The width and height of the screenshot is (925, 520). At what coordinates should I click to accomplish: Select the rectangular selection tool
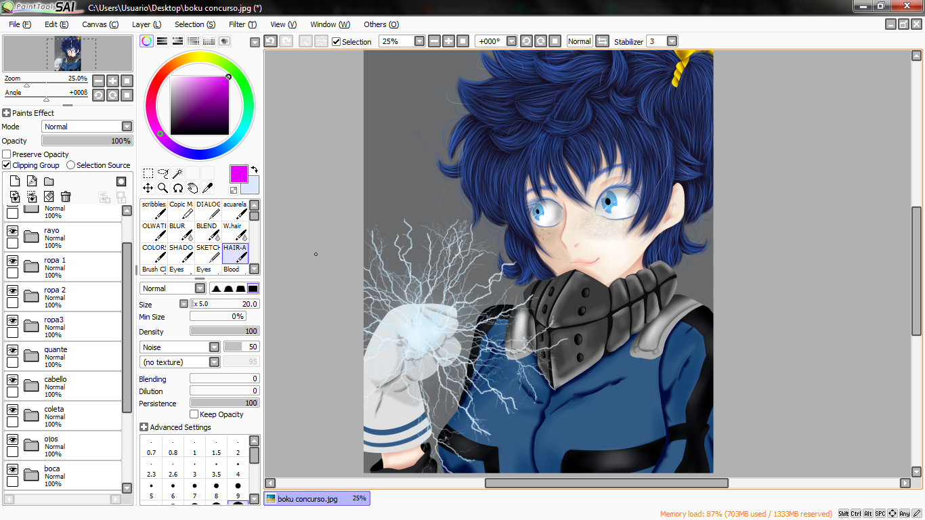pyautogui.click(x=148, y=173)
